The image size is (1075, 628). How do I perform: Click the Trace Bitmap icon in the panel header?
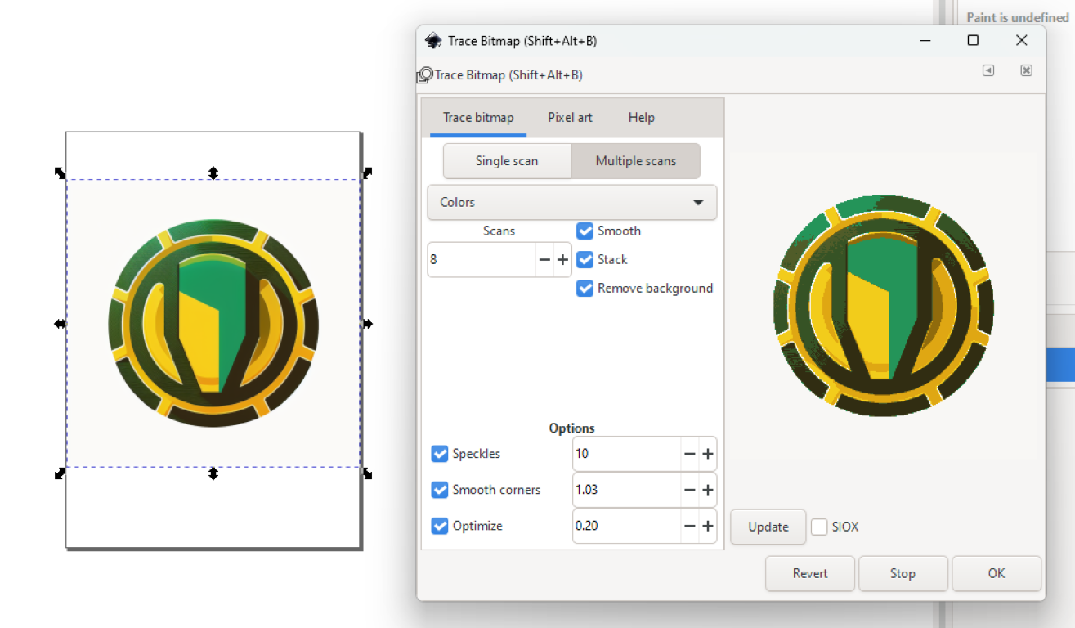point(424,75)
